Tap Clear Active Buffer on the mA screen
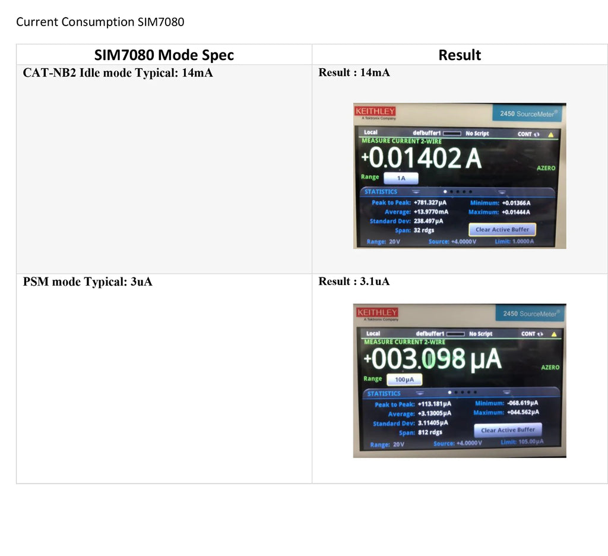This screenshot has width=608, height=556. (x=502, y=229)
